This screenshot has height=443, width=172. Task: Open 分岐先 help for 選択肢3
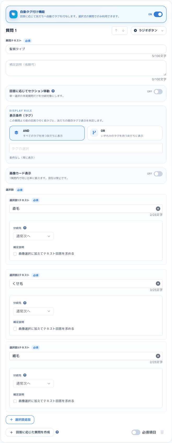(25, 375)
